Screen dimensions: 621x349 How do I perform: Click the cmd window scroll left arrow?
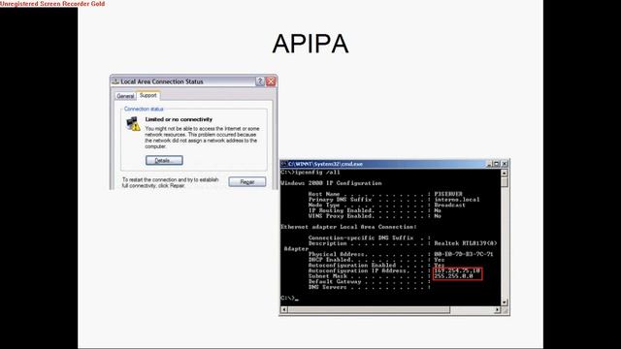click(284, 310)
